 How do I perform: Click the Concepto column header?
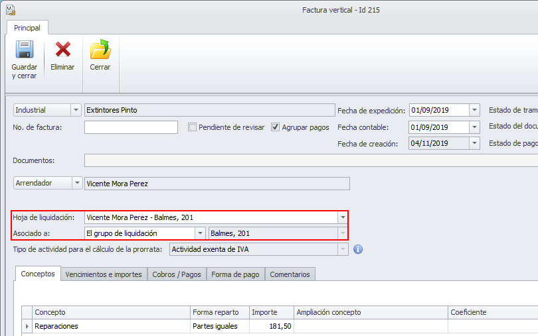(x=111, y=312)
